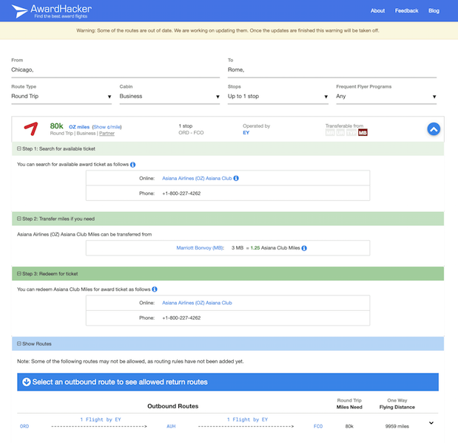Click info icon next to search ticket text
The image size is (458, 443).
[x=133, y=165]
